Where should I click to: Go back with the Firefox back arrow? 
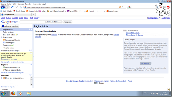tap(3, 7)
